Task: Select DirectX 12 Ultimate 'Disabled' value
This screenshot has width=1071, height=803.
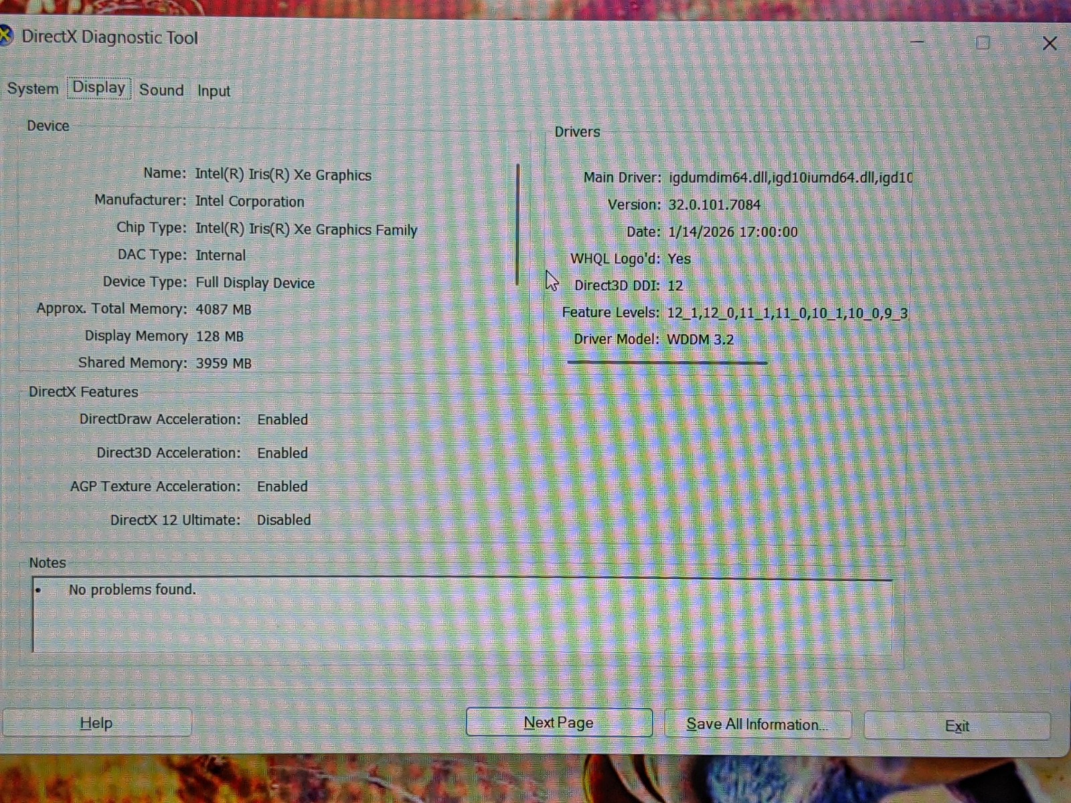Action: [x=284, y=520]
